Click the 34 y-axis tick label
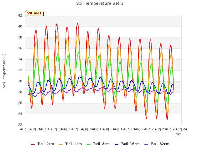200x150 pixels. click(x=20, y=59)
